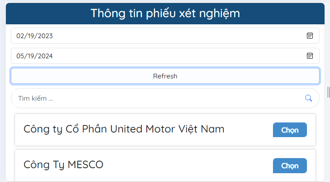The height and width of the screenshot is (182, 330).
Task: Click empty area inside the 02/19/2023 date field
Action: click(176, 36)
